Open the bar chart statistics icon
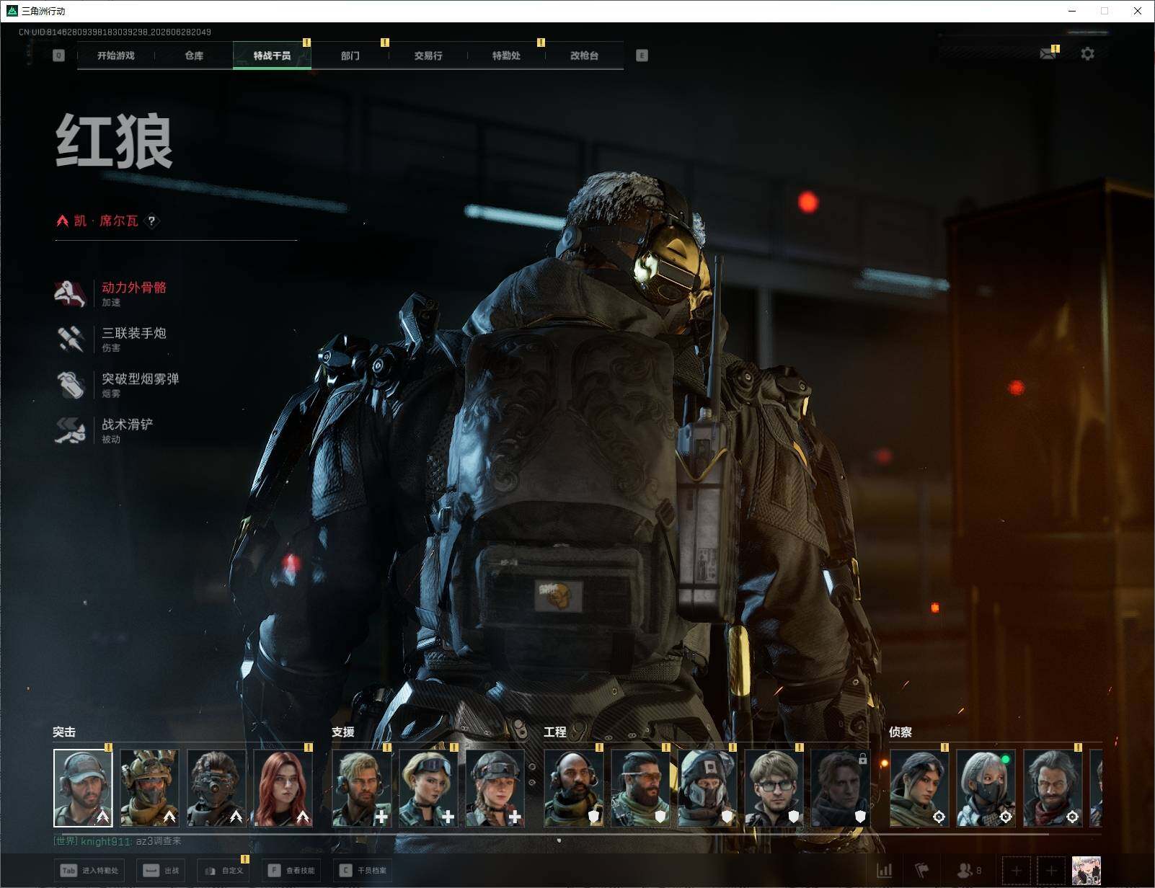Viewport: 1155px width, 888px height. click(884, 871)
